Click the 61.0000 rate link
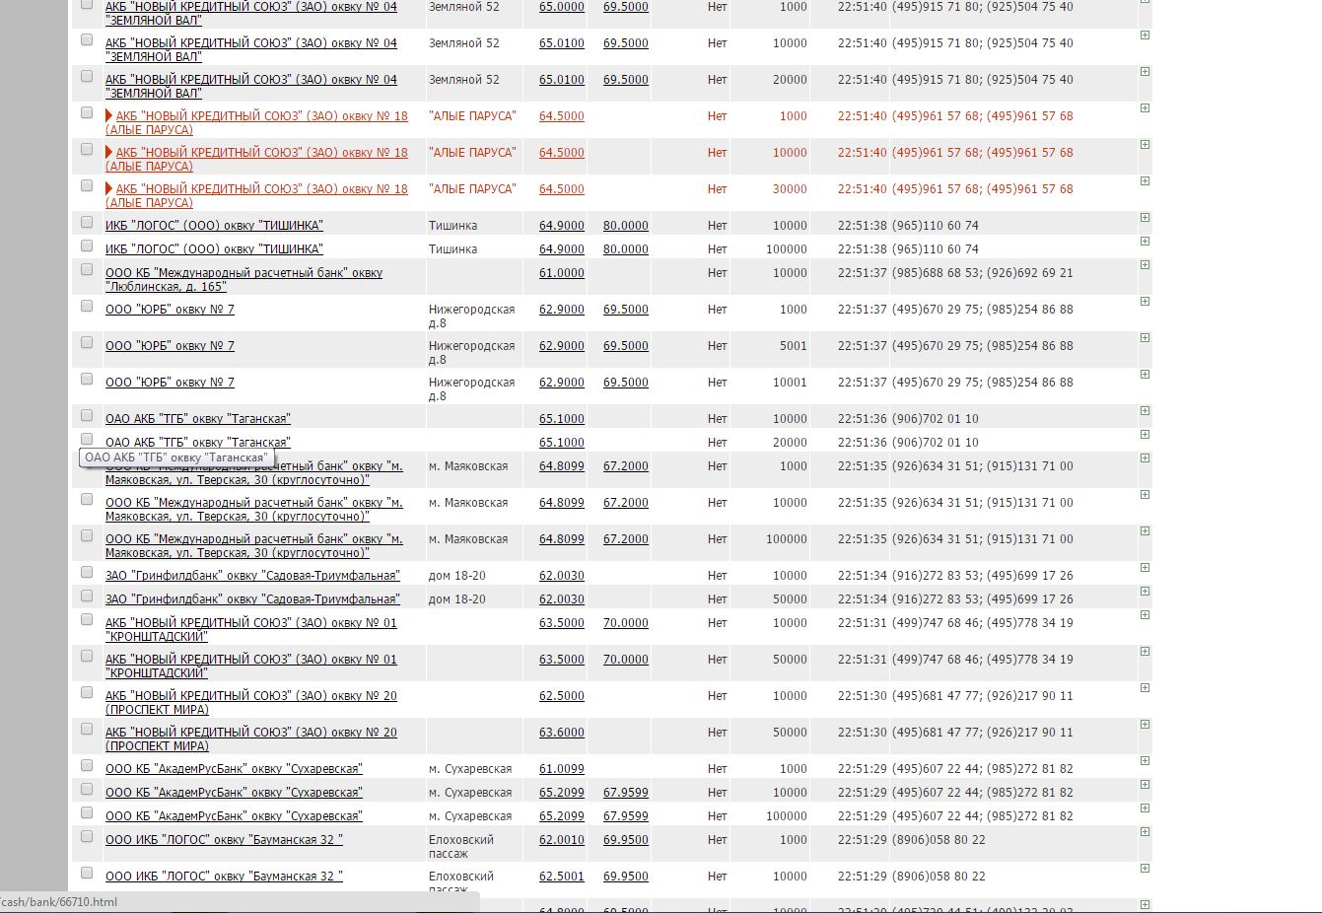Image resolution: width=1322 pixels, height=913 pixels. click(x=562, y=273)
